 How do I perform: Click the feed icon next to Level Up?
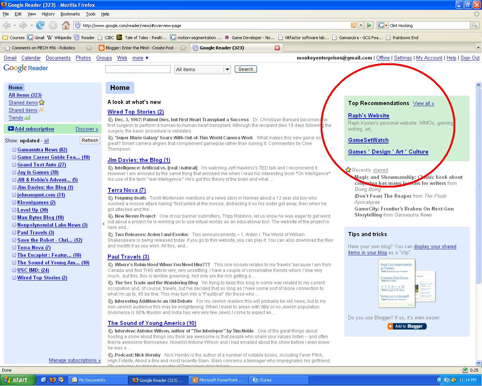pyautogui.click(x=14, y=210)
